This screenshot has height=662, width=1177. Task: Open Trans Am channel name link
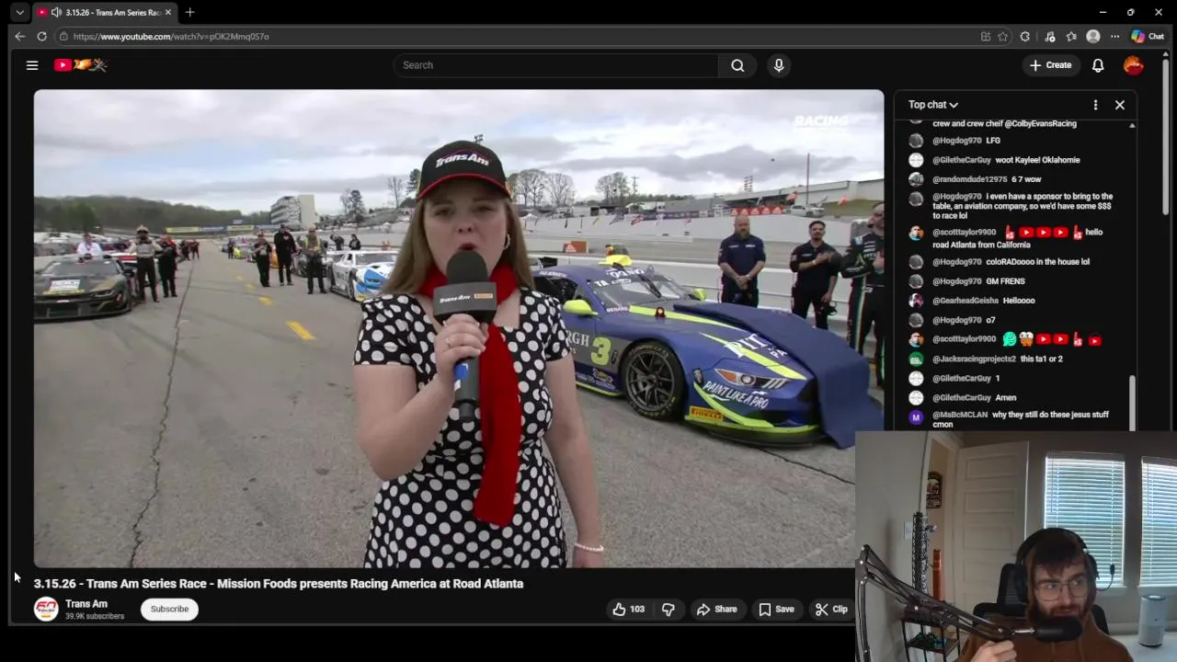click(86, 604)
